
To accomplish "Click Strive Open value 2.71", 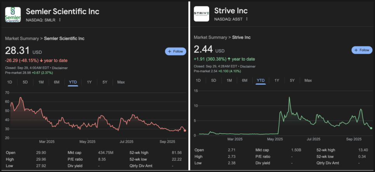I will 232,150.
